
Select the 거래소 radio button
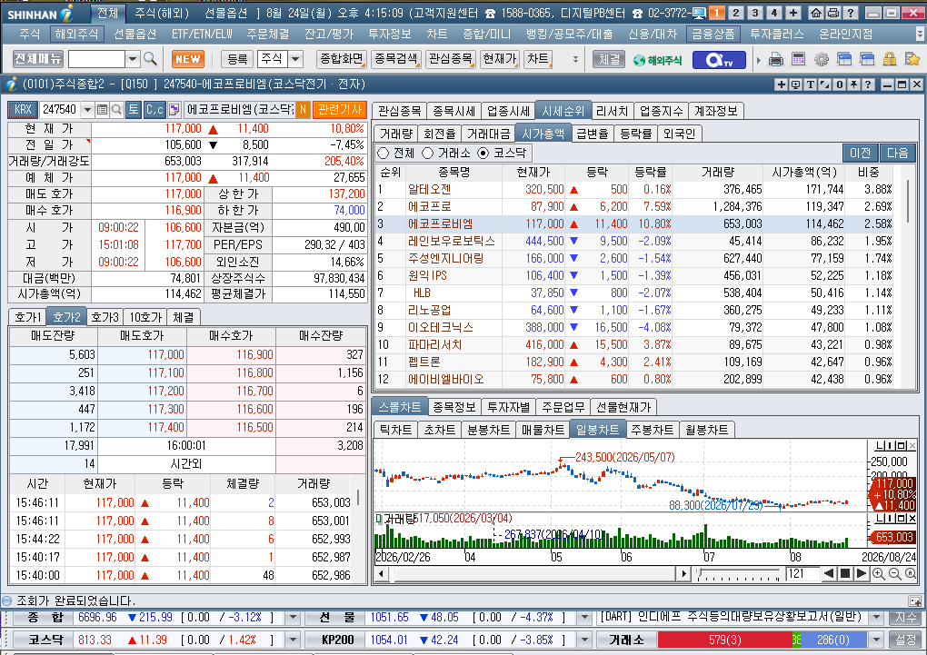[427, 154]
